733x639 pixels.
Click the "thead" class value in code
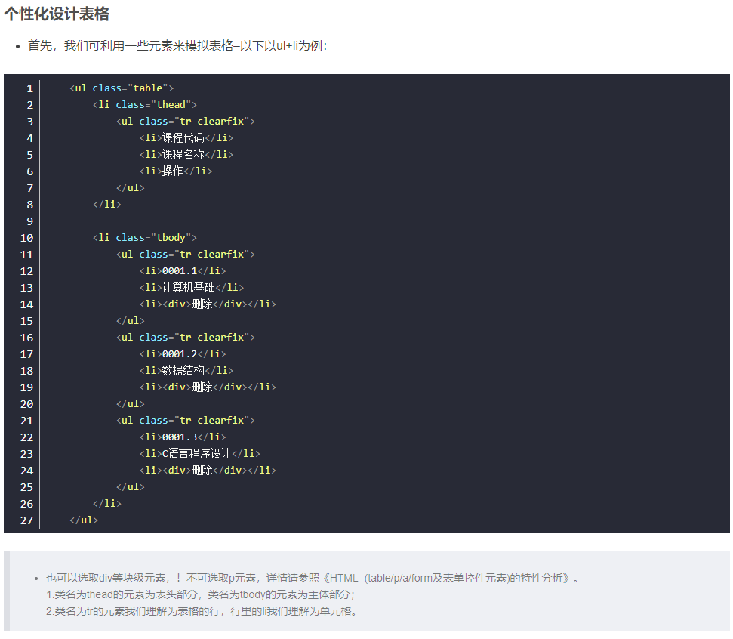click(171, 105)
